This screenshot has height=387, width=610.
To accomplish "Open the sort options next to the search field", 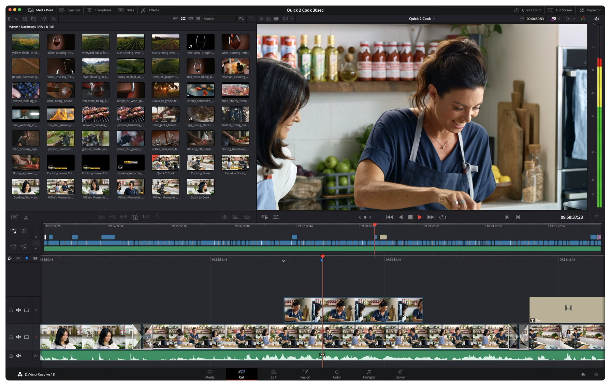I will 242,19.
